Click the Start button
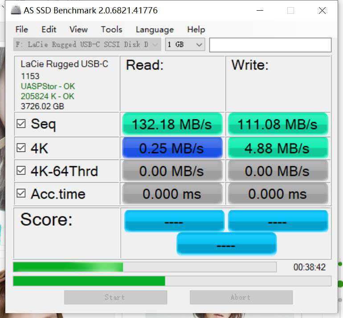This screenshot has height=318, width=343. (x=115, y=297)
